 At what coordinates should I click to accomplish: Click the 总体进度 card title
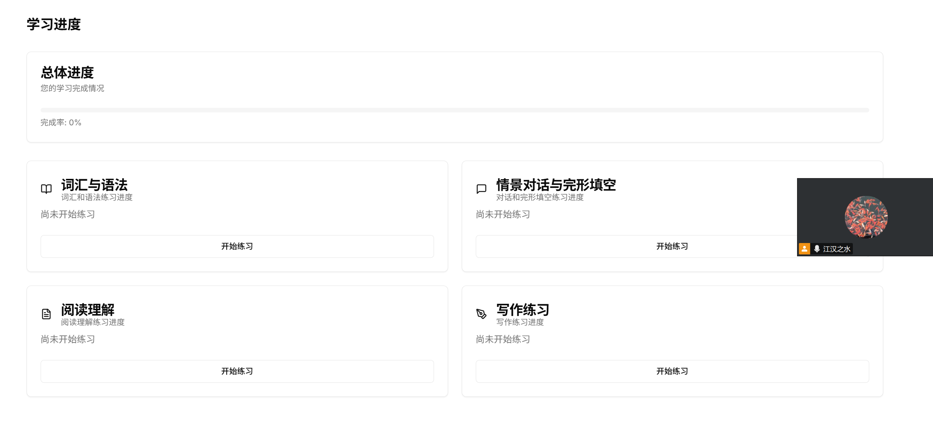(67, 73)
